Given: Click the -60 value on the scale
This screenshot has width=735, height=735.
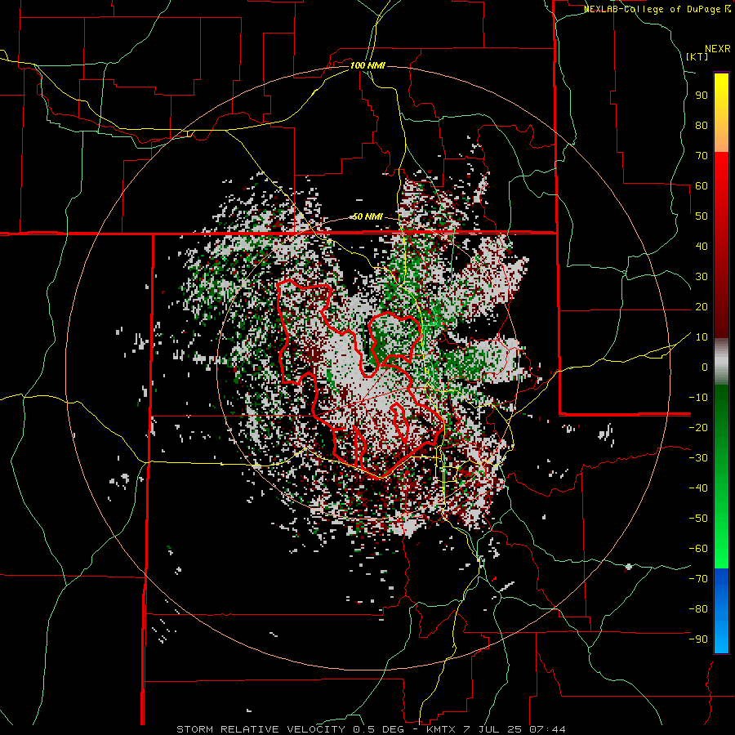Looking at the screenshot, I should click(698, 549).
